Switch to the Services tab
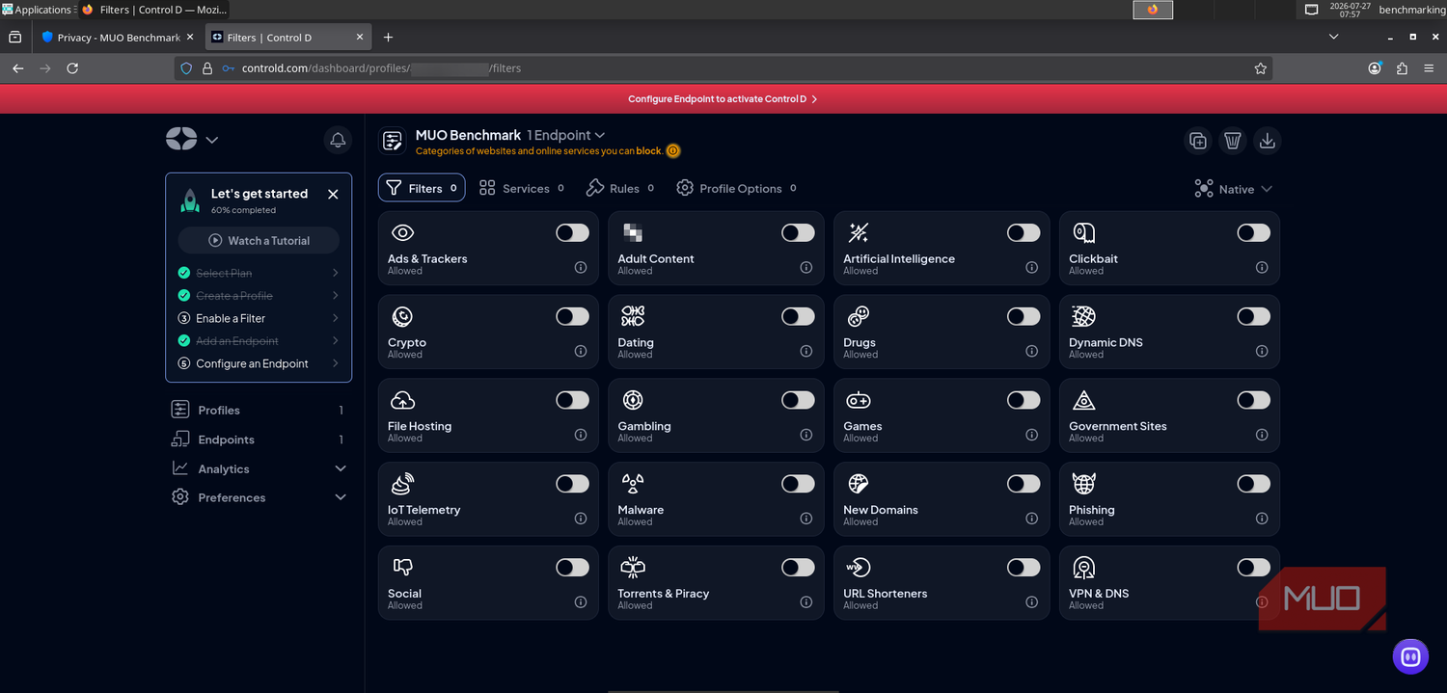This screenshot has height=693, width=1447. click(522, 188)
